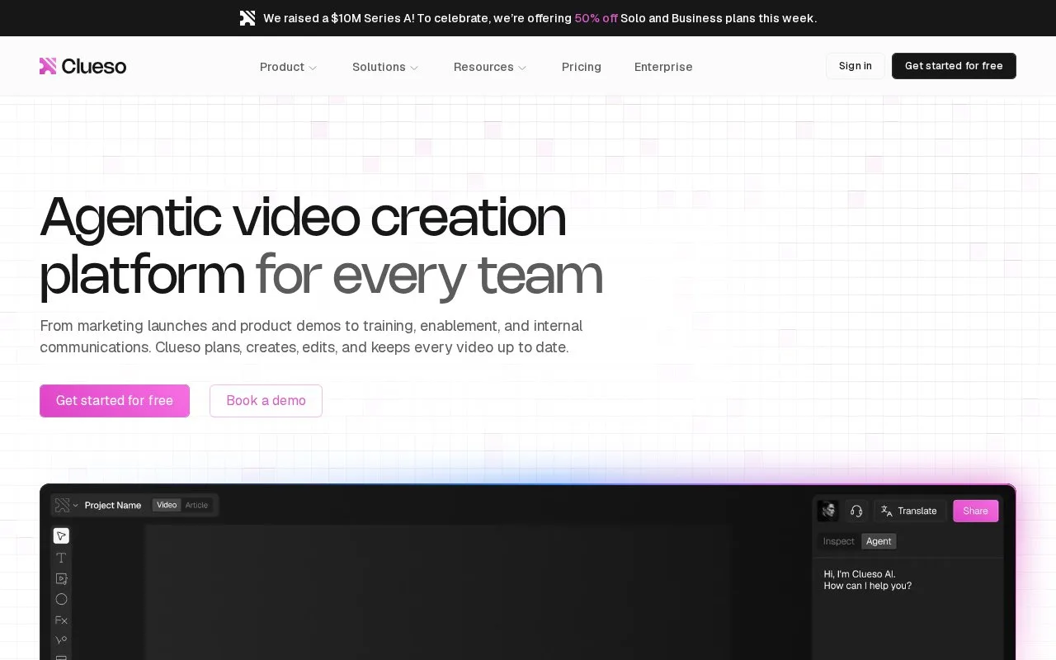Click pink Get started for free button
The width and height of the screenshot is (1056, 660).
(115, 401)
